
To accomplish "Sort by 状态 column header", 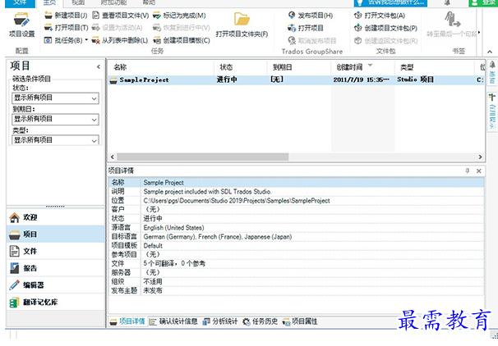I will click(x=241, y=67).
